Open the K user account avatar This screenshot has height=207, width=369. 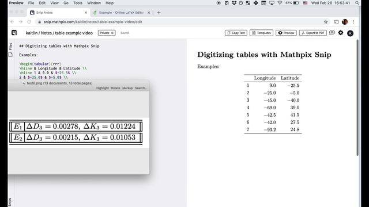click(x=350, y=33)
